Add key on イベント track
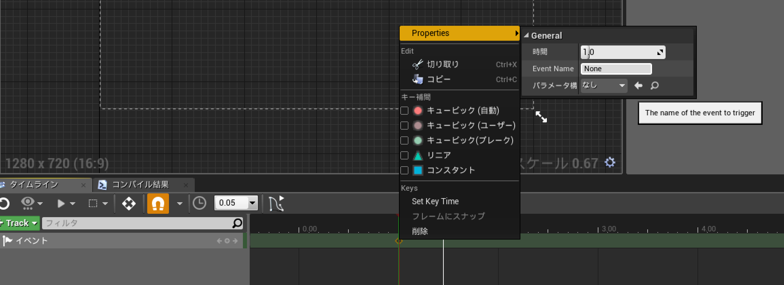The height and width of the screenshot is (285, 784). [x=227, y=241]
